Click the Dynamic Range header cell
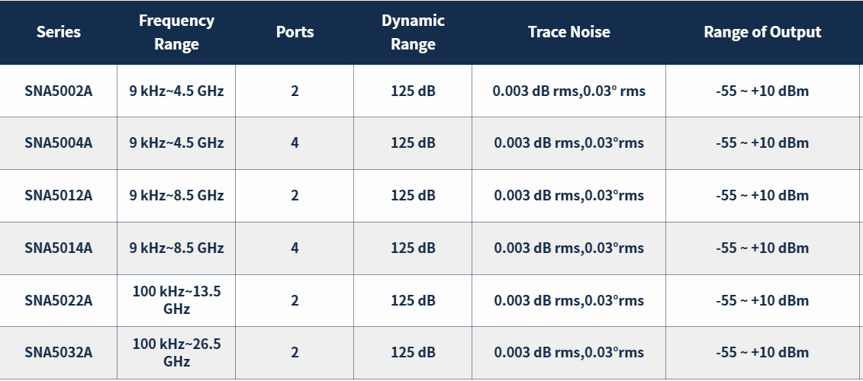 413,32
